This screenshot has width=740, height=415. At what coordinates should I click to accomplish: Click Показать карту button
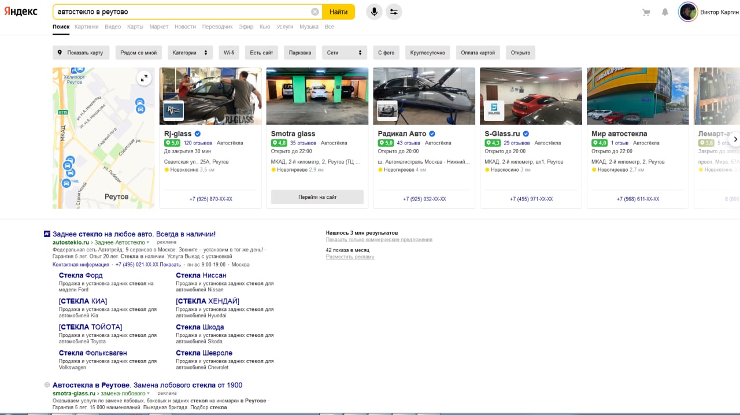(80, 53)
